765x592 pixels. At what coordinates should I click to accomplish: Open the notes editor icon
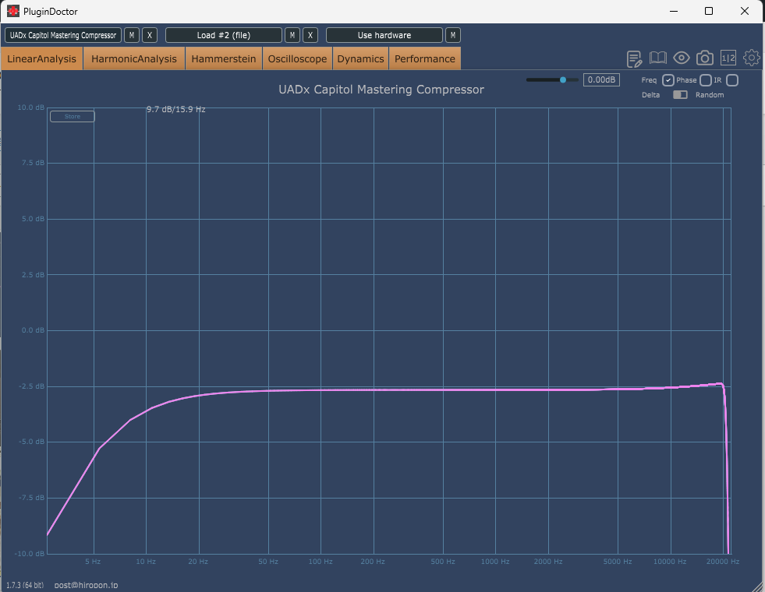coord(634,59)
